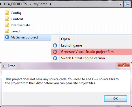Select the Content folder name
Image resolution: width=132 pixels, height=107 pixels.
pyautogui.click(x=17, y=19)
